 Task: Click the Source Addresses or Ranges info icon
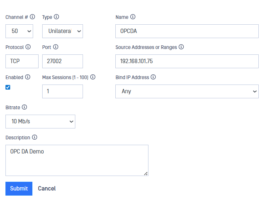point(181,47)
